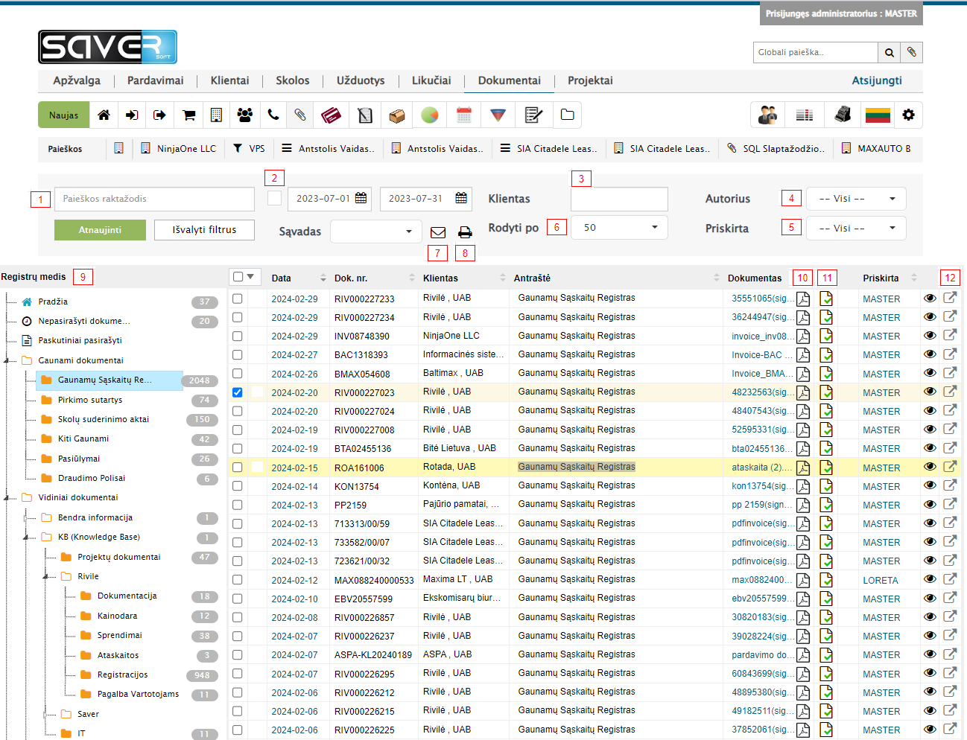Open the people group toolbar icon
Viewport: 967px width, 740px height.
click(244, 115)
